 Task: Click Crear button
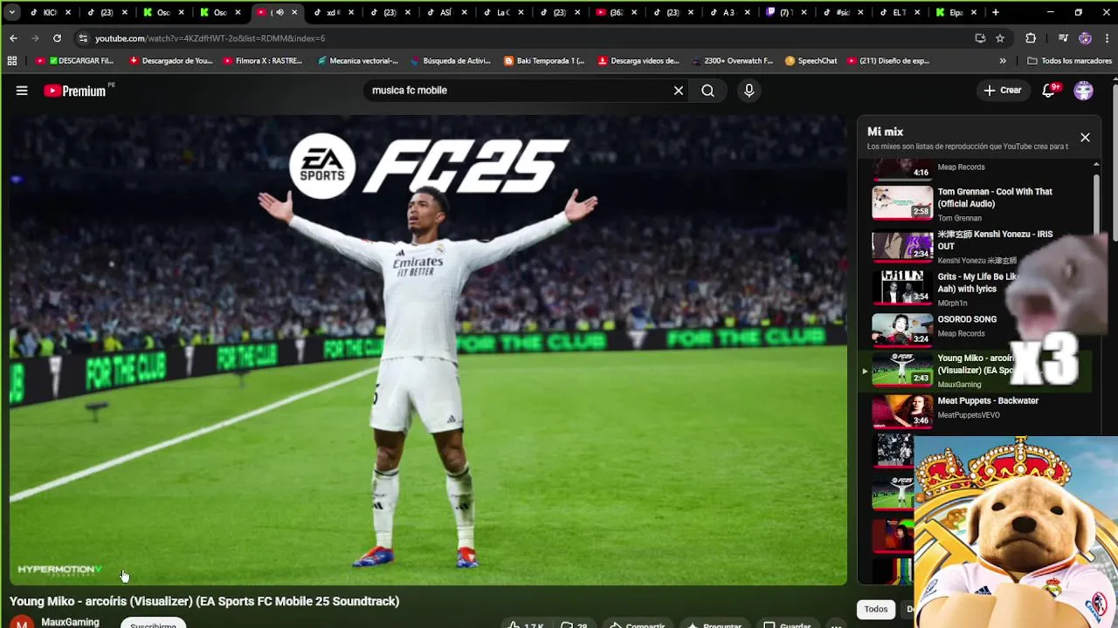(1002, 91)
